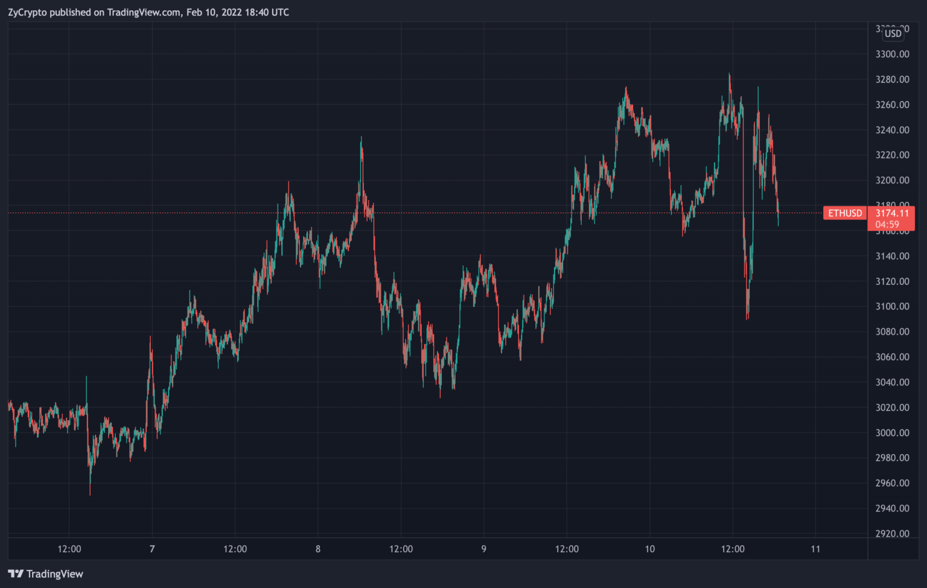Image resolution: width=927 pixels, height=588 pixels.
Task: Click the 3260.00 price axis label
Action: (892, 104)
